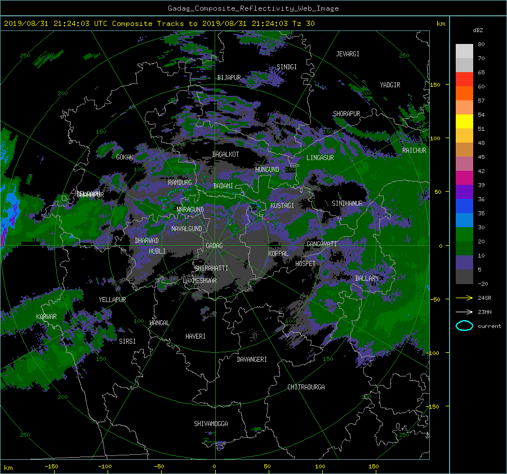Click the GOKAK city label
The height and width of the screenshot is (474, 507).
click(x=124, y=157)
